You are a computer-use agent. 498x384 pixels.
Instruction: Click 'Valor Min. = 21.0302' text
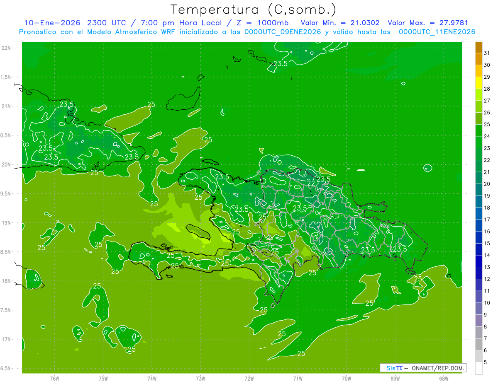click(x=340, y=23)
